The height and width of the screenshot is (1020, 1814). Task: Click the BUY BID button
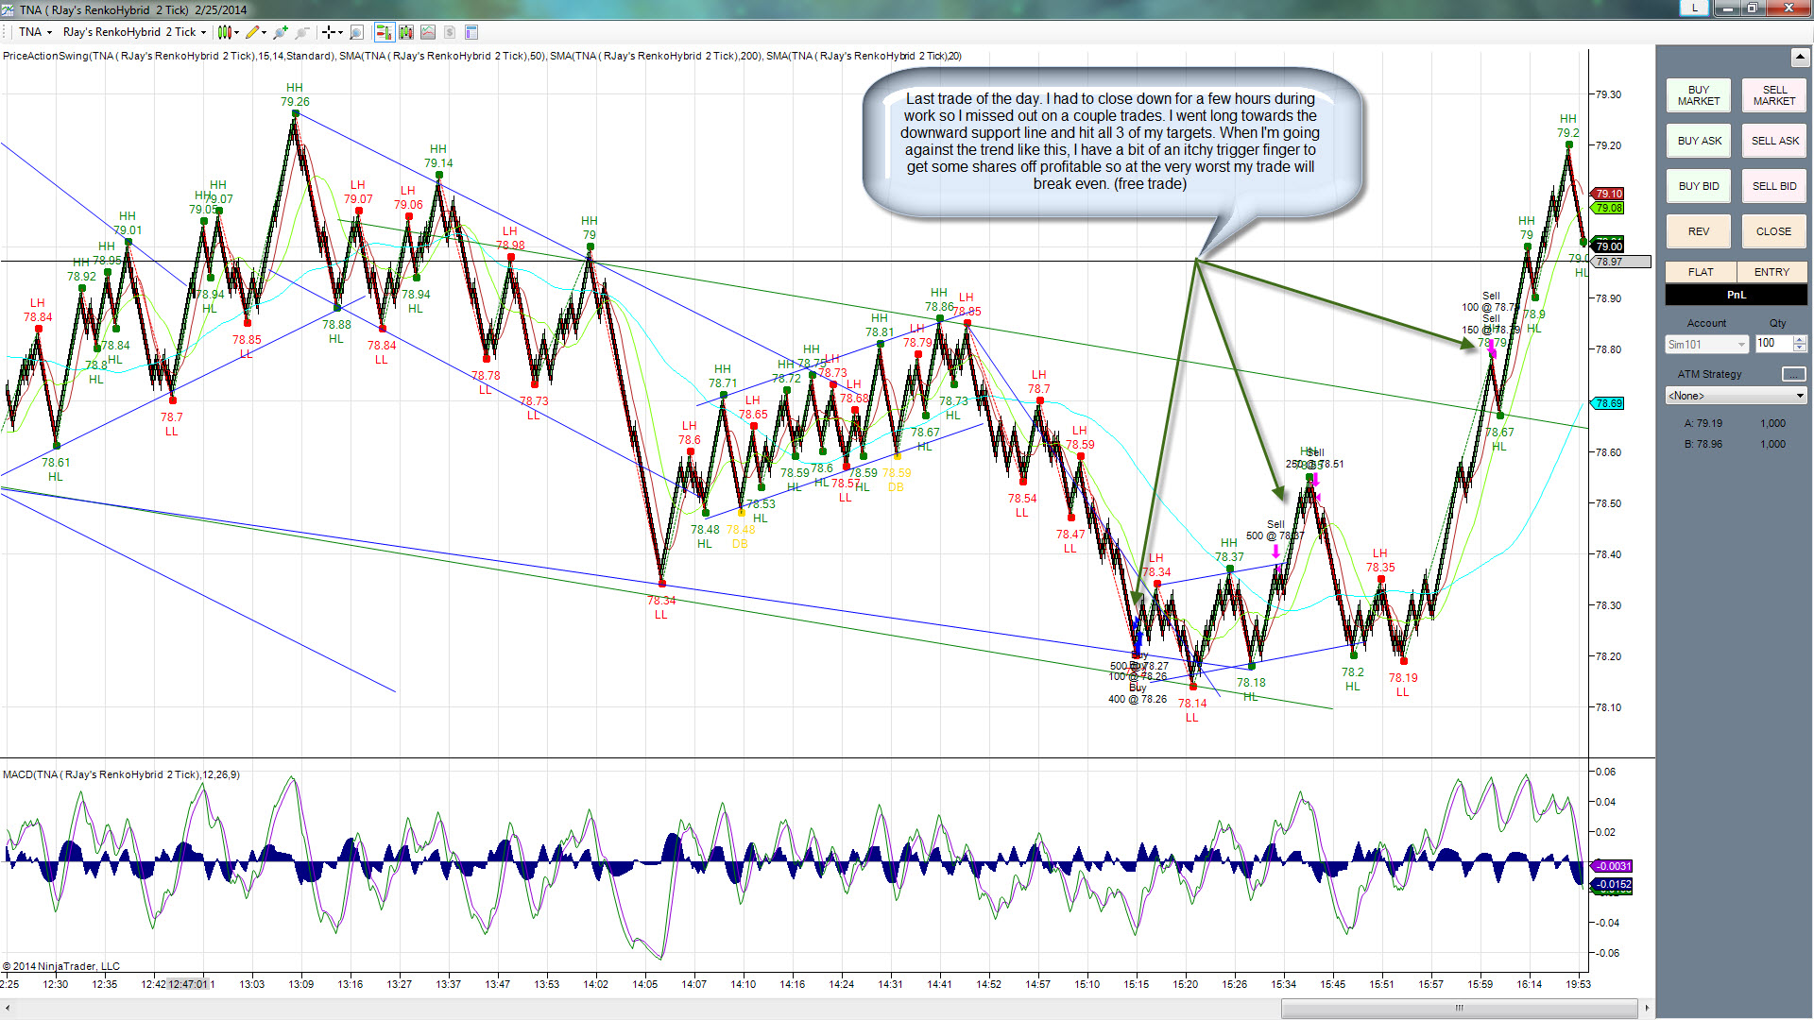point(1698,186)
